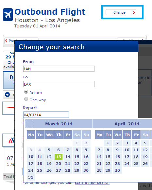The image size is (152, 190).
Task: Pick March 5 in the calendar
Action: click(x=49, y=150)
